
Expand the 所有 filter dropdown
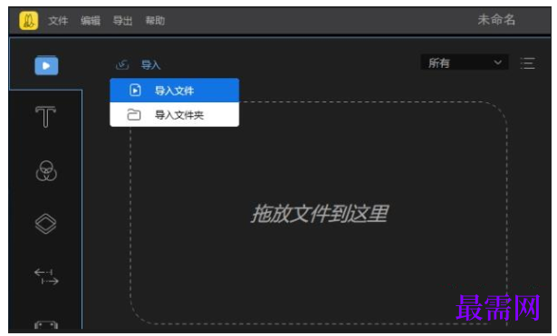click(465, 62)
